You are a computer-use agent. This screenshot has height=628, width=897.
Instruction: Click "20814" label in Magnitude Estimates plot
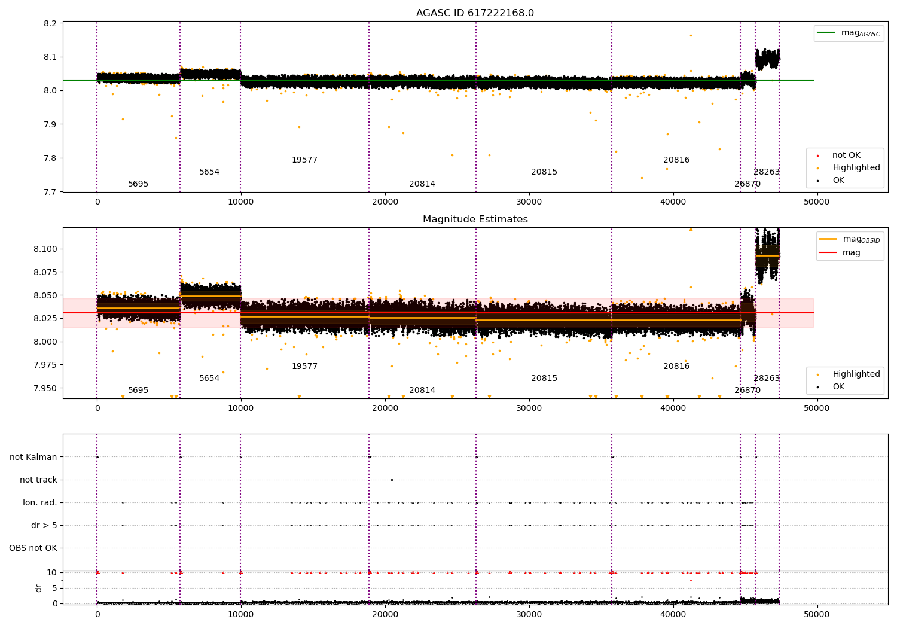pos(422,391)
